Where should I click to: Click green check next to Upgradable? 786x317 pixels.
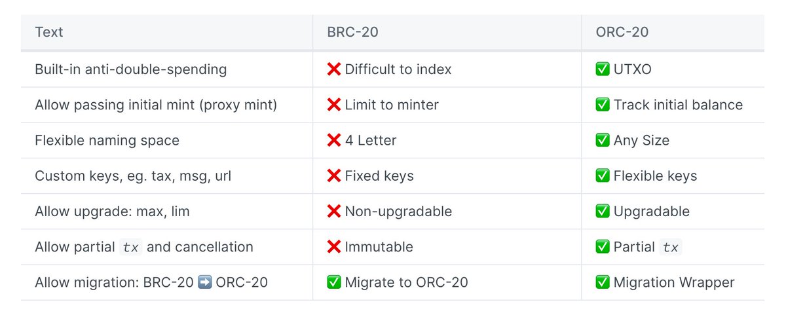coord(603,212)
